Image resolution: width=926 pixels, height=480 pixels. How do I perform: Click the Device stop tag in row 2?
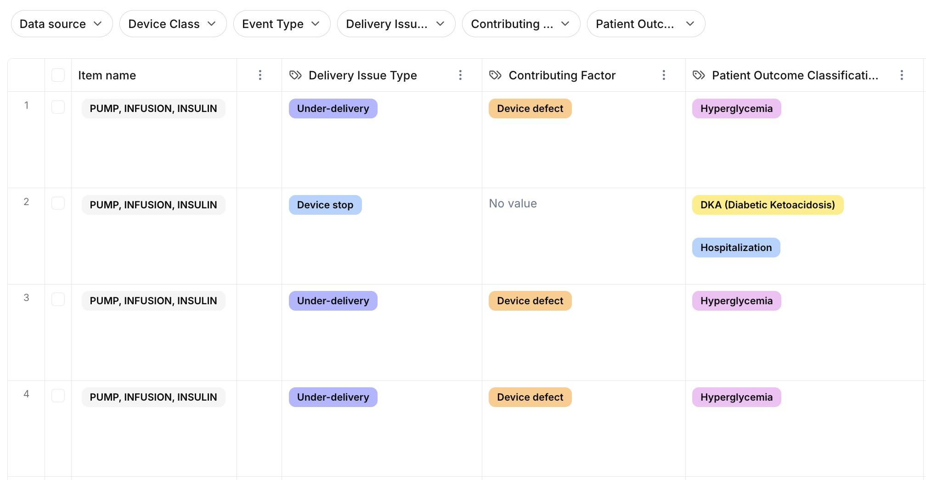325,205
